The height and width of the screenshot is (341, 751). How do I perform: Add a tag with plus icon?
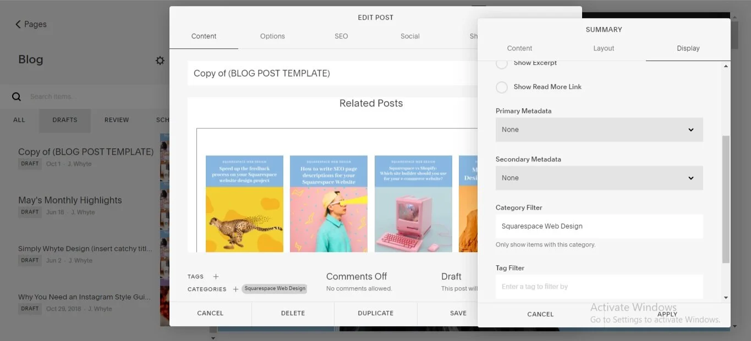(x=216, y=277)
